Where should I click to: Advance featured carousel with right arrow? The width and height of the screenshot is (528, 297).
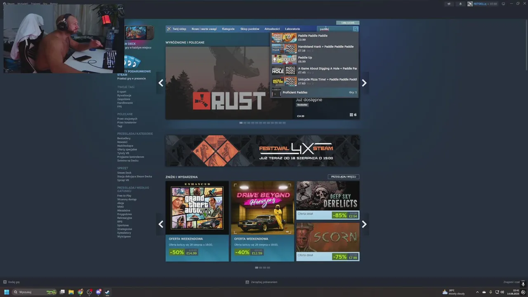tap(364, 83)
